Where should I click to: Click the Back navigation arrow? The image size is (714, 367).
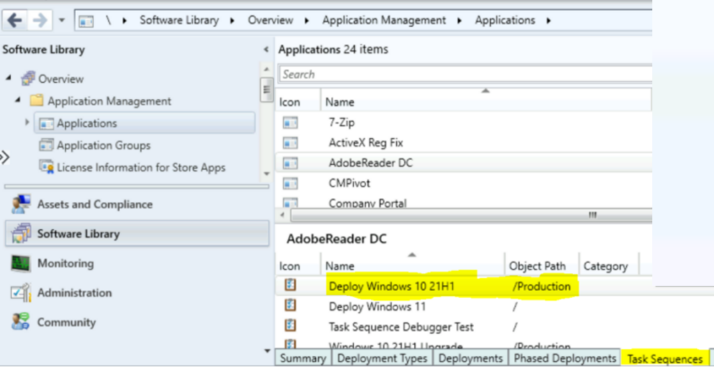(15, 20)
